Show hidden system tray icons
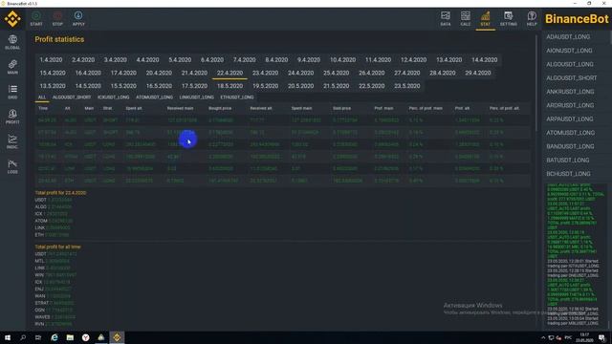Image resolution: width=612 pixels, height=344 pixels. [543, 337]
